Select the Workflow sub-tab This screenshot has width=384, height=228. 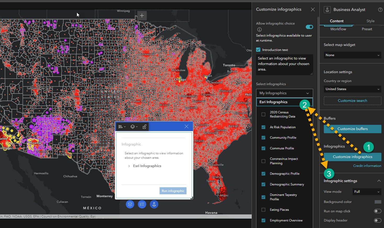[338, 29]
